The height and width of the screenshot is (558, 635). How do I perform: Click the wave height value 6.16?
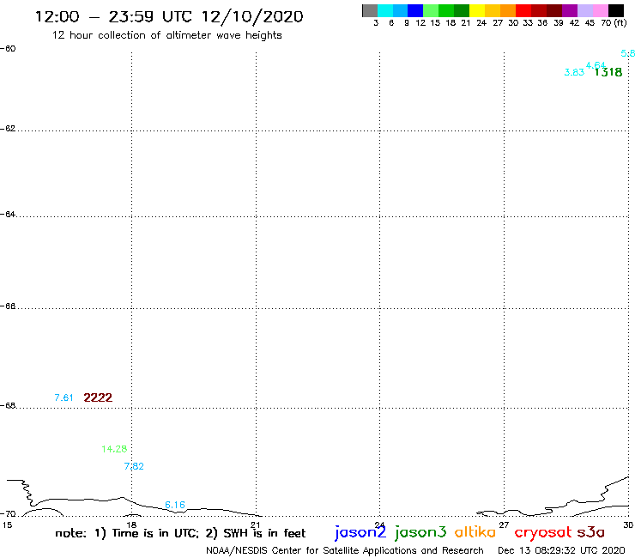[175, 505]
